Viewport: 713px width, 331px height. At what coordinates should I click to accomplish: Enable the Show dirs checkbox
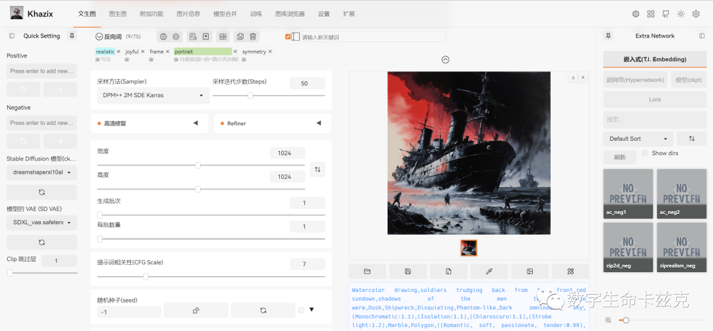(645, 153)
